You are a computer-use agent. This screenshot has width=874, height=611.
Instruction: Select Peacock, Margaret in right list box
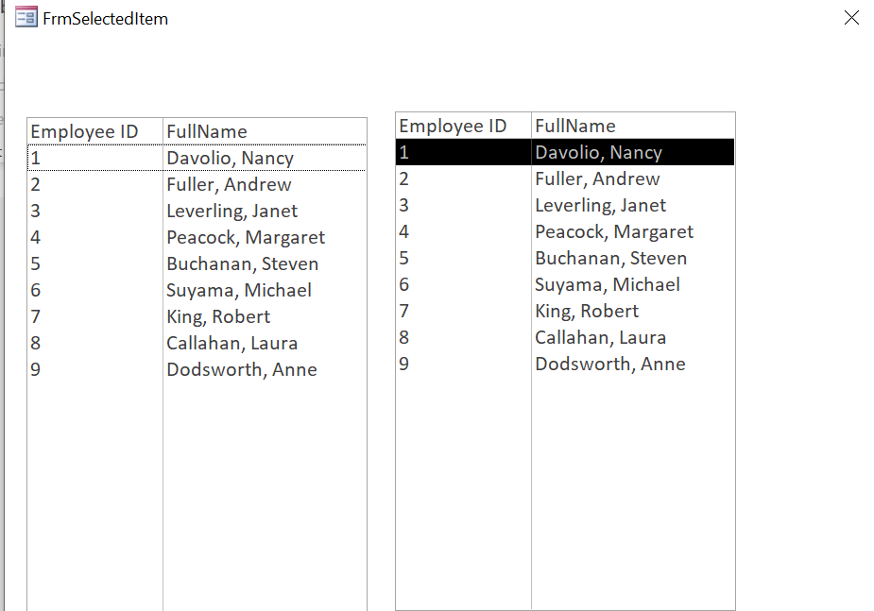pos(614,232)
